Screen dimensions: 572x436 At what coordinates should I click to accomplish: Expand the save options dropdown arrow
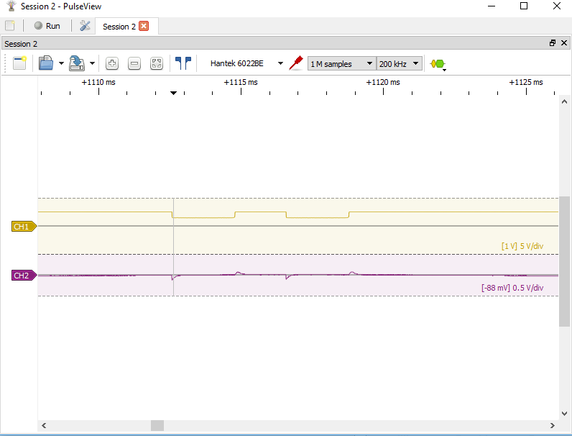coord(92,63)
